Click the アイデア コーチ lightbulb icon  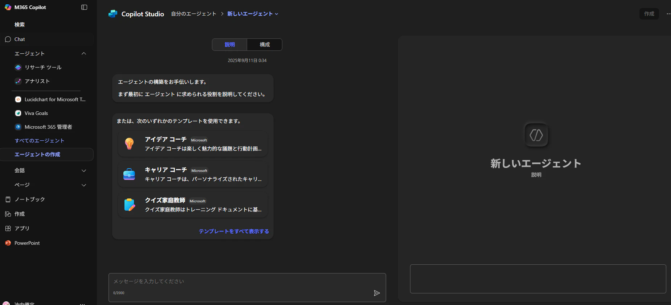point(129,144)
